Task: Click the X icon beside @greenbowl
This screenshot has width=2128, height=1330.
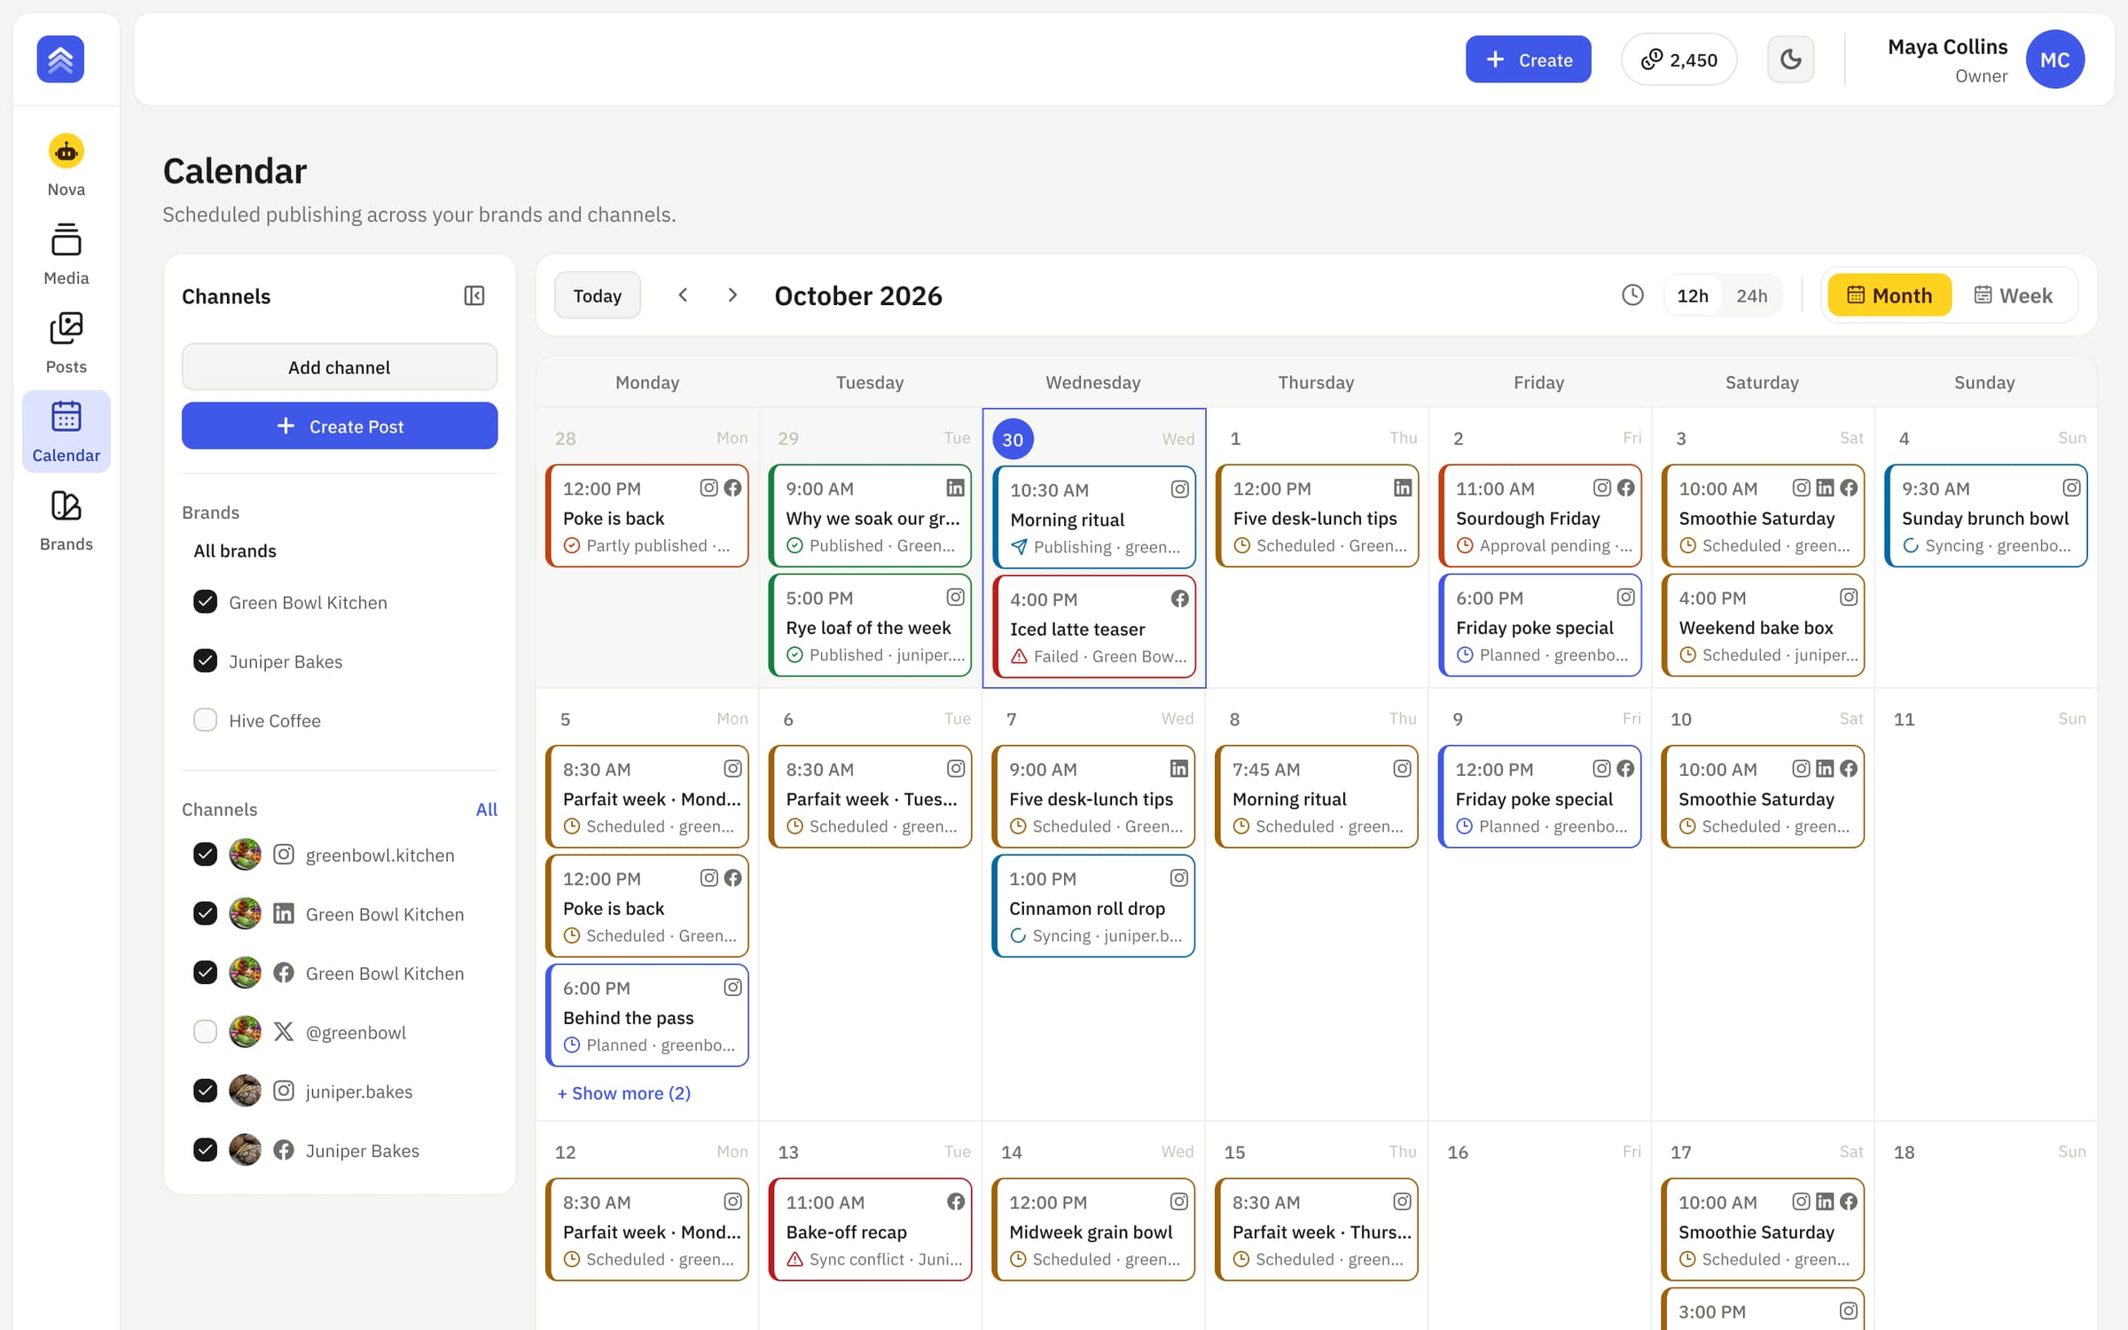Action: tap(284, 1031)
